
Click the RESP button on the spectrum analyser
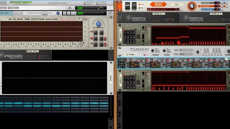click(x=101, y=39)
